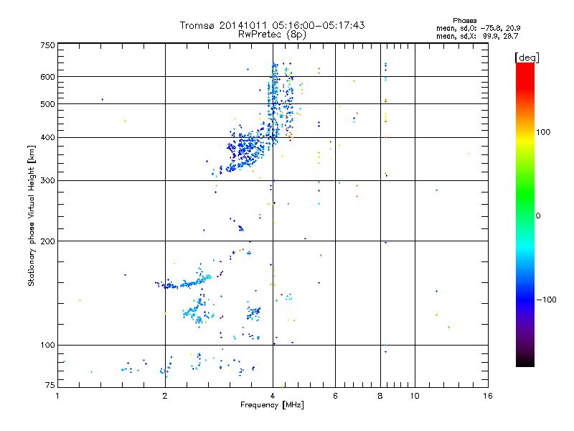Image resolution: width=574 pixels, height=431 pixels.
Task: Click the phase colorbar gradient
Action: pyautogui.click(x=525, y=214)
